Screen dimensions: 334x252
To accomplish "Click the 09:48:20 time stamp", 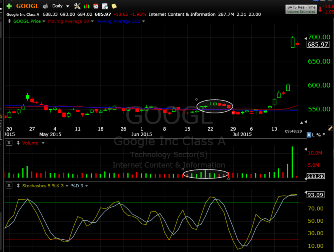I will pyautogui.click(x=293, y=131).
